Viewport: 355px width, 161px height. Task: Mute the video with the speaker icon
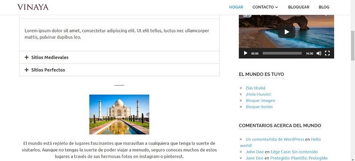tap(319, 53)
